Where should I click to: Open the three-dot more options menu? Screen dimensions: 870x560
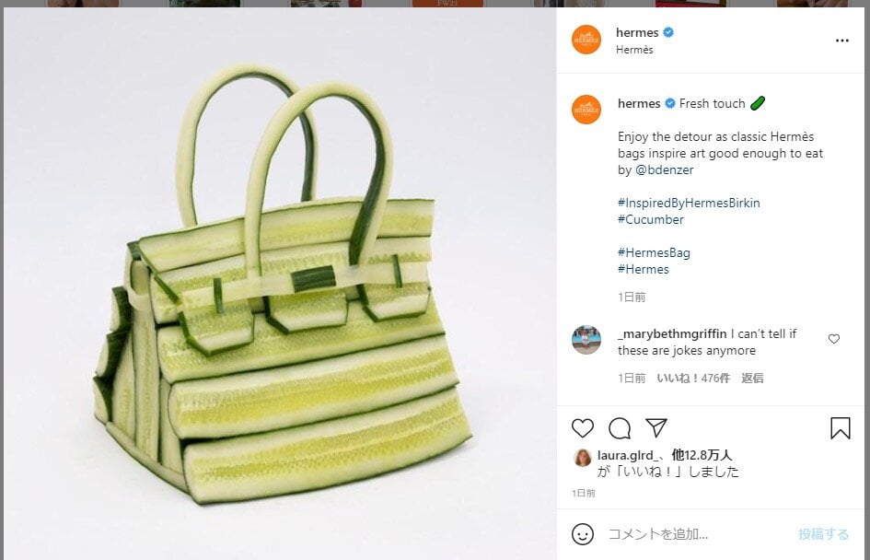pos(841,41)
